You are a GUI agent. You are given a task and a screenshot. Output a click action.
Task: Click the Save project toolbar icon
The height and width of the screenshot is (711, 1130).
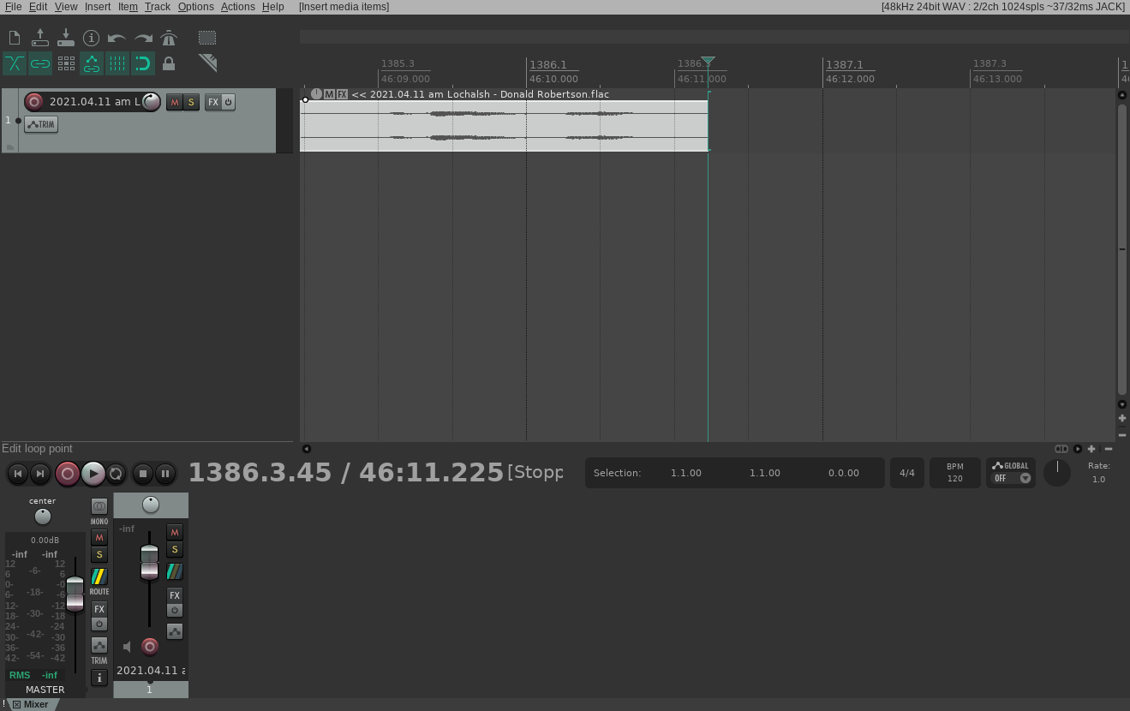[x=66, y=38]
